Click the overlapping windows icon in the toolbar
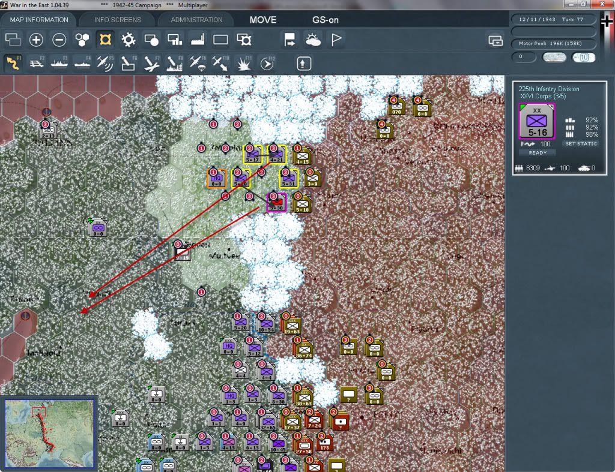This screenshot has height=472, width=615. 13,40
